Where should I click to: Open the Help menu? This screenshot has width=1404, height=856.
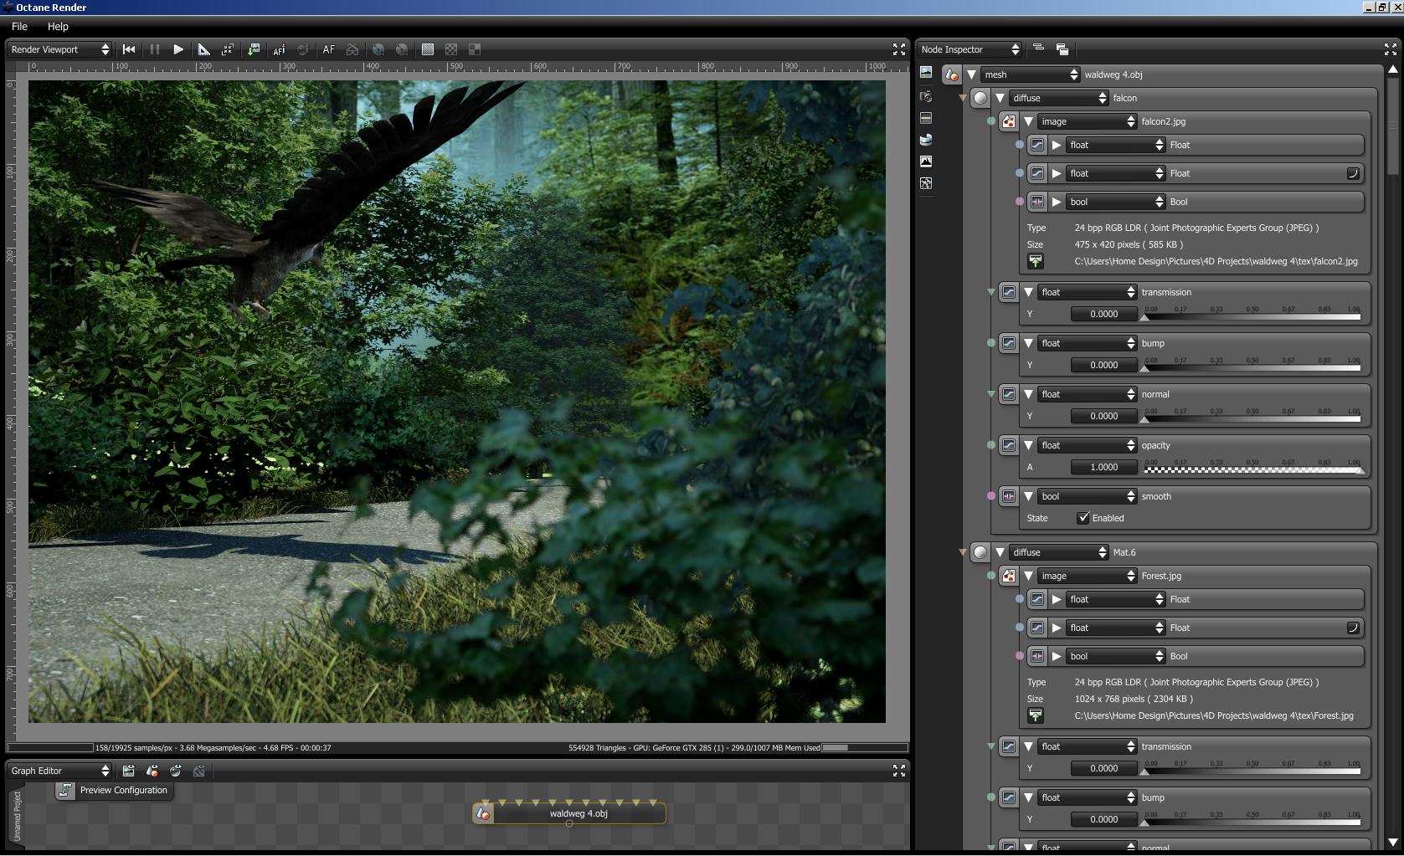[58, 27]
